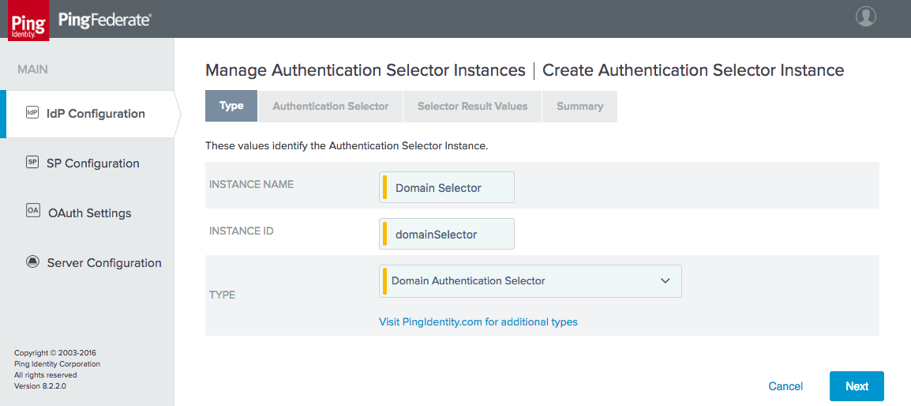Click the SP icon in sidebar
911x406 pixels.
tap(32, 162)
